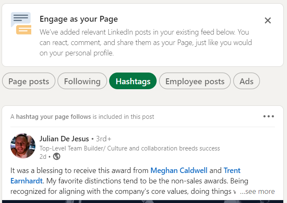Click the banner description about relevant LinkedIn posts
Image resolution: width=287 pixels, height=203 pixels.
coord(146,43)
